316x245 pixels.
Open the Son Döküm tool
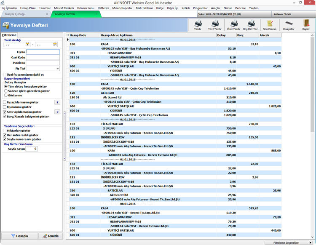(270, 25)
